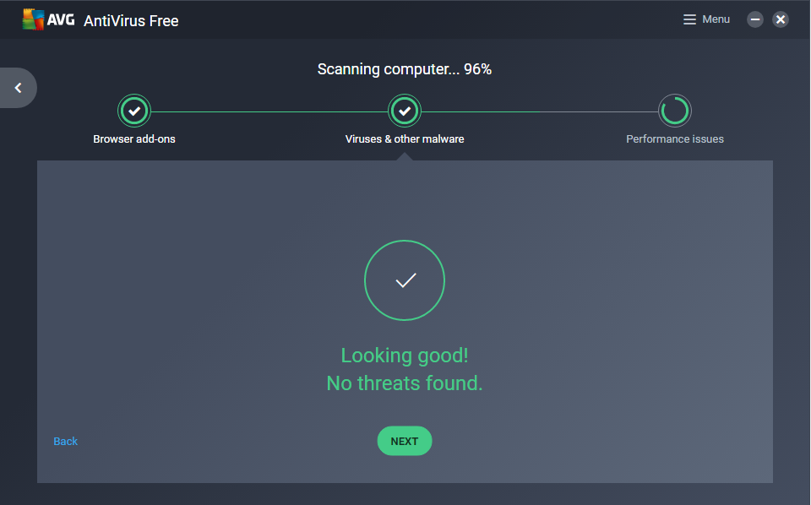This screenshot has height=505, width=811.
Task: Go back using the Back link
Action: point(65,441)
